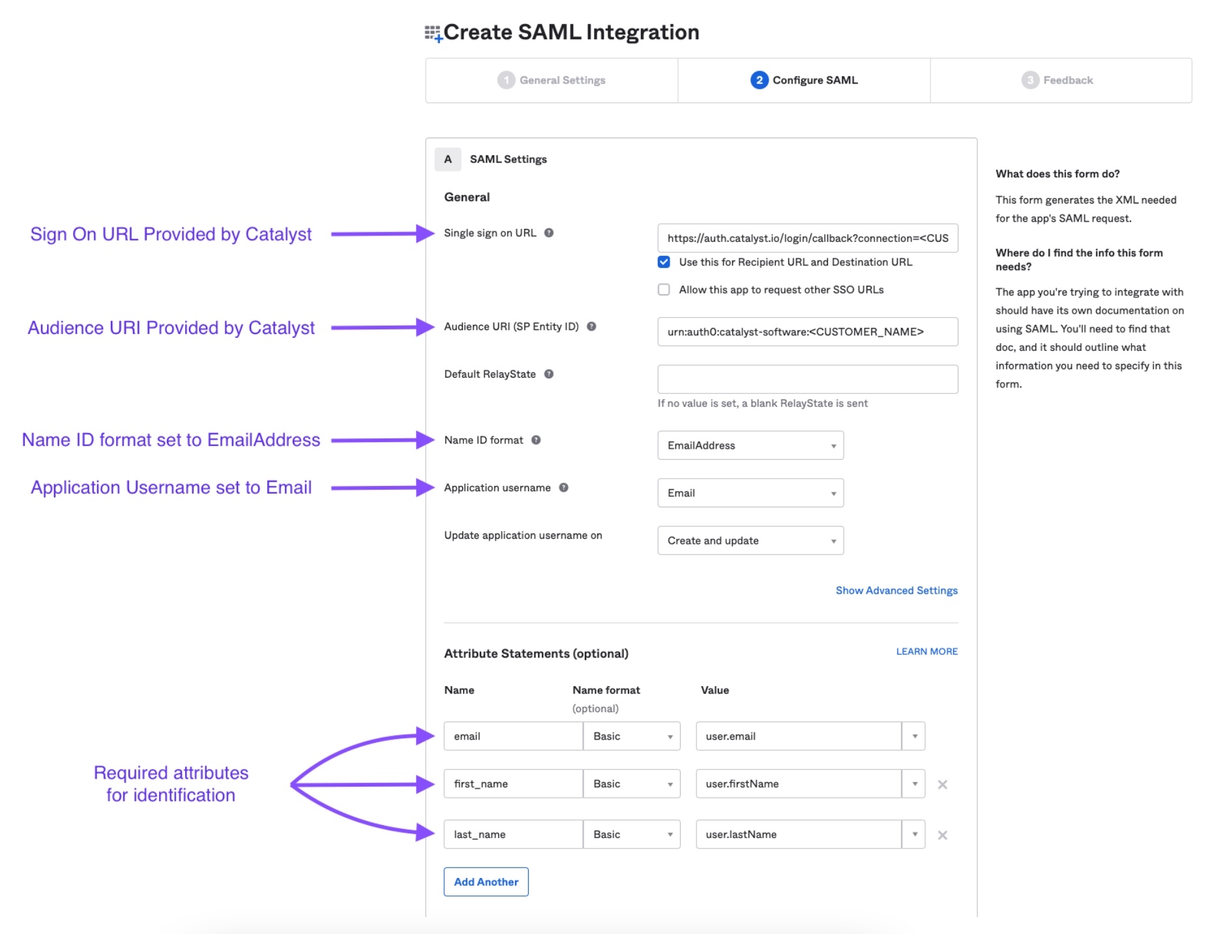Screen dimensions: 1214x934
Task: Click help icon beside Single sign on URL
Action: 549,233
